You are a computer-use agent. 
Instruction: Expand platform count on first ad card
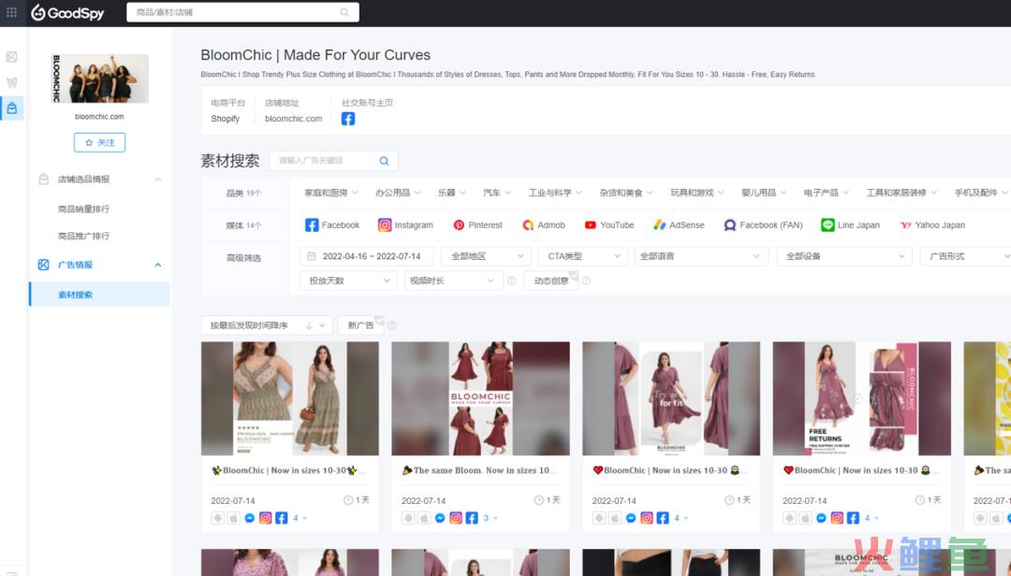click(300, 518)
